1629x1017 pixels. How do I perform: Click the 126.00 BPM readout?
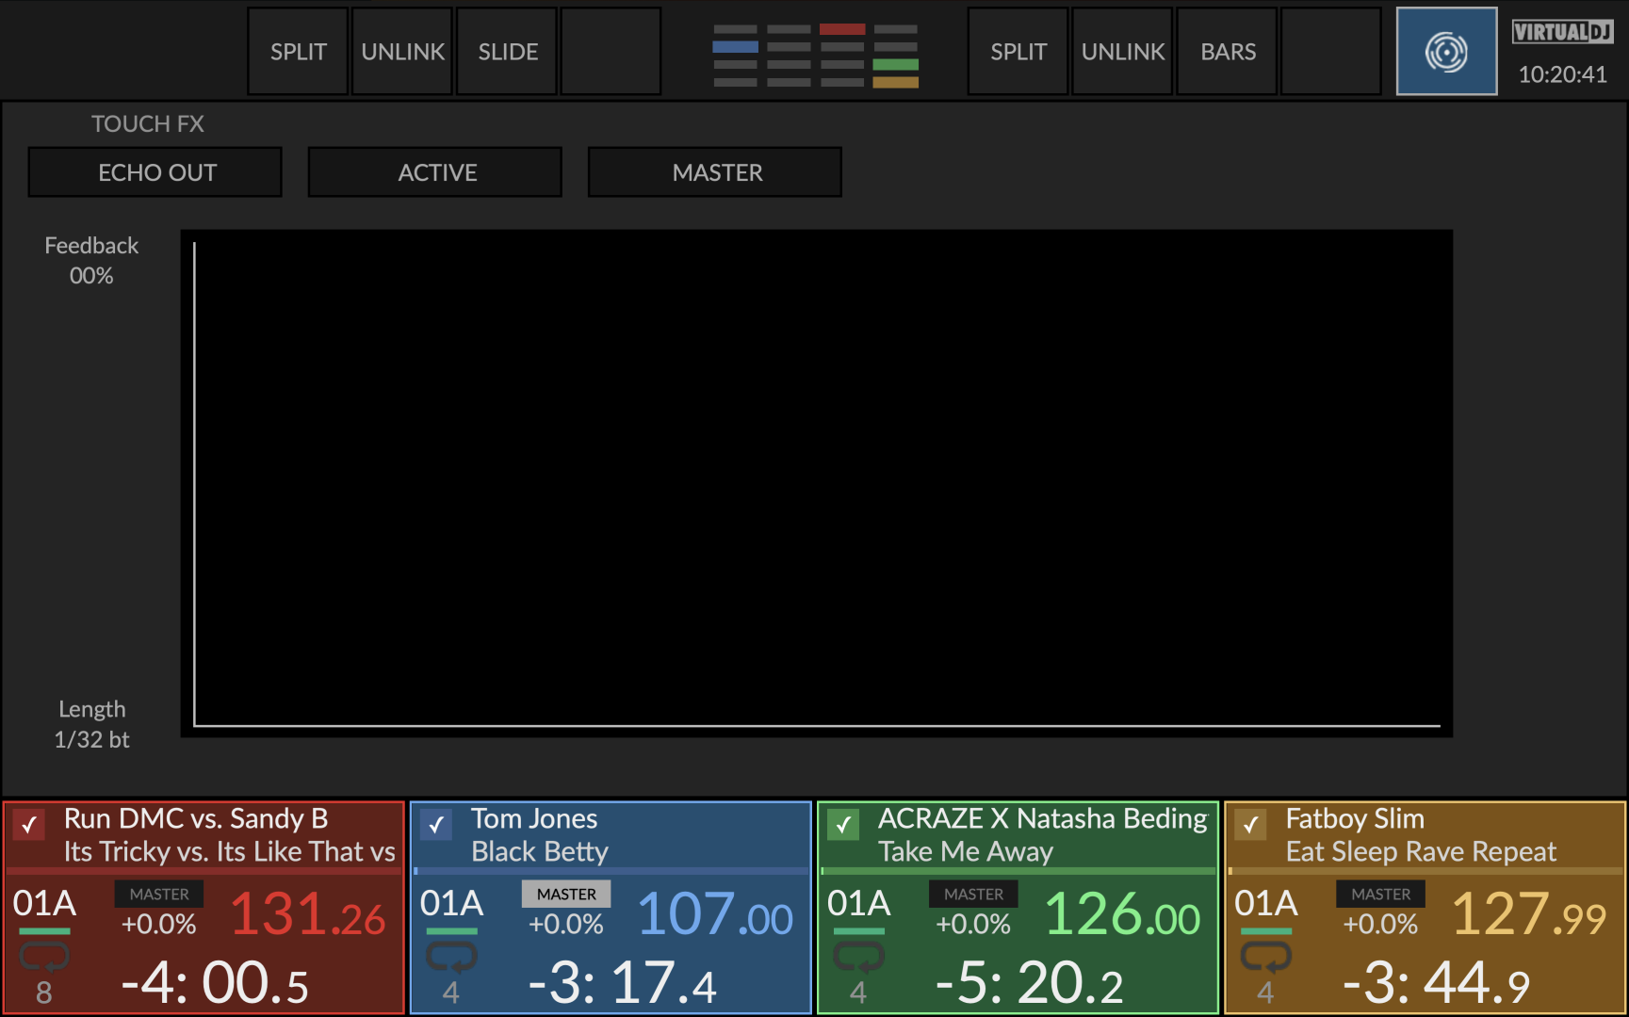click(x=1122, y=914)
